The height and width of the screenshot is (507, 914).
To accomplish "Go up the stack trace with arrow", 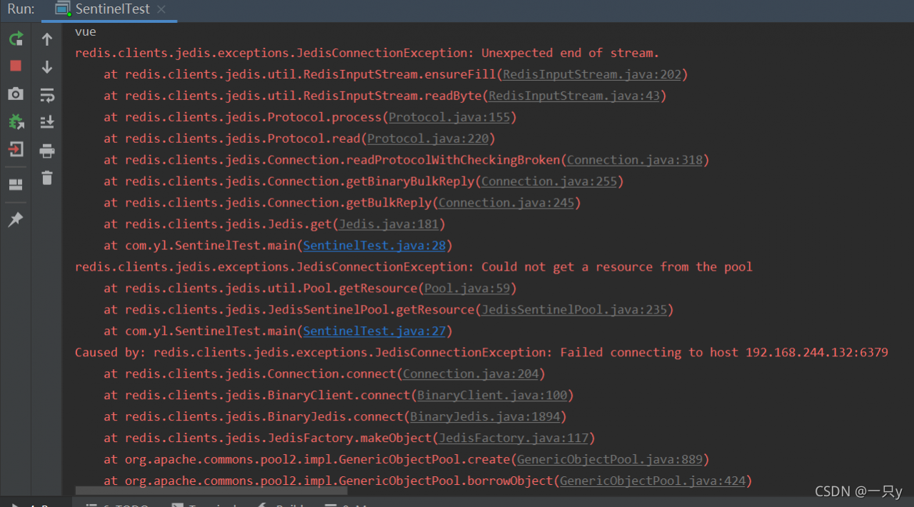I will (x=47, y=39).
